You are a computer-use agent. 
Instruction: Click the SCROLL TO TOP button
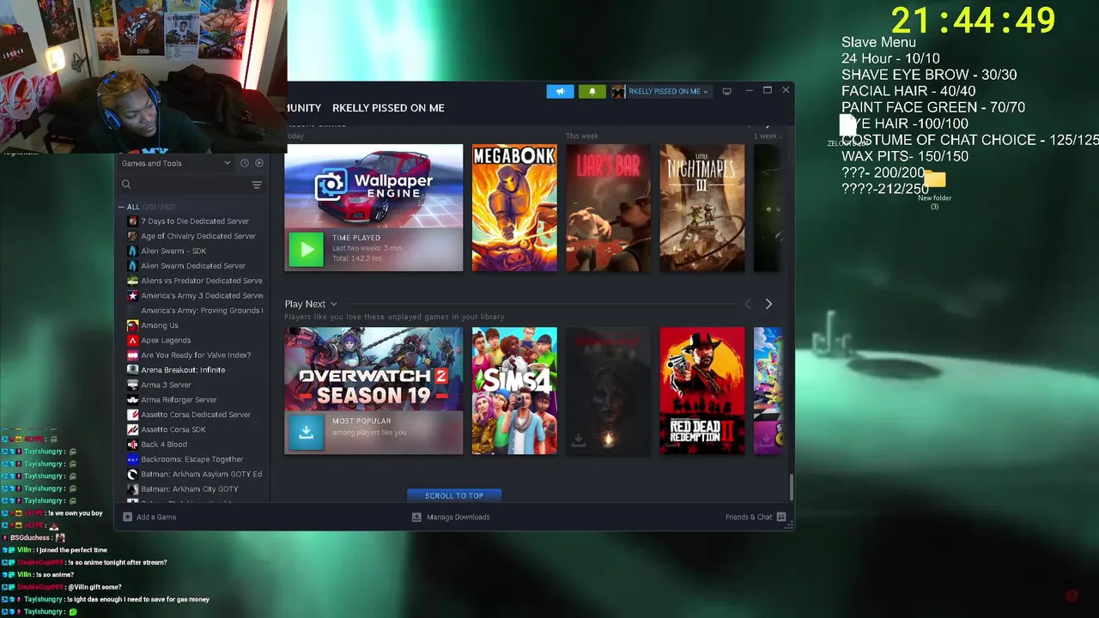[454, 495]
